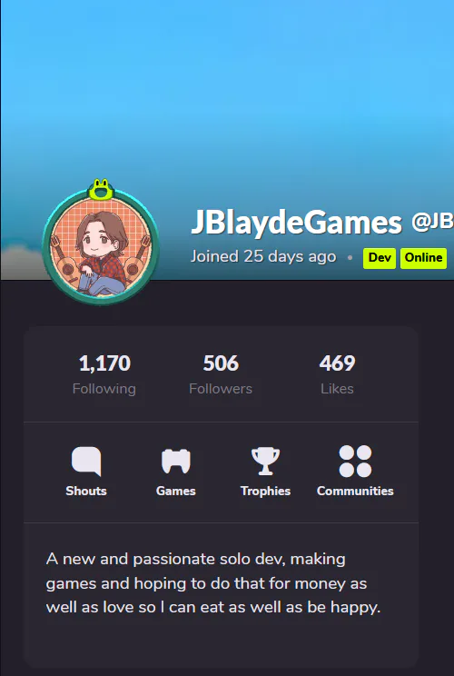Viewport: 454px width, 676px height.
Task: Open the JBlaydeGames profile avatar
Action: pyautogui.click(x=101, y=246)
